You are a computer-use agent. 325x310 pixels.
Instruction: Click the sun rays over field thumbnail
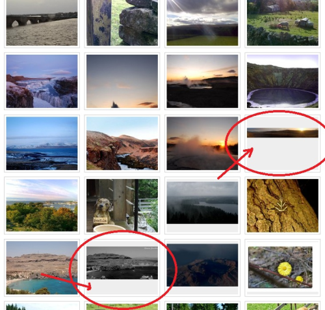[202, 23]
